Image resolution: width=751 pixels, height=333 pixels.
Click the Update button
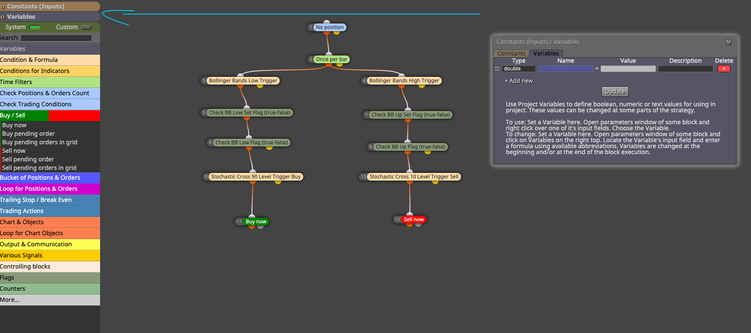pos(615,91)
